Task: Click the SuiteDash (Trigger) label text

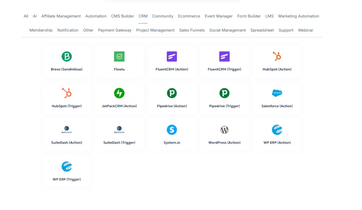Action: tap(119, 142)
